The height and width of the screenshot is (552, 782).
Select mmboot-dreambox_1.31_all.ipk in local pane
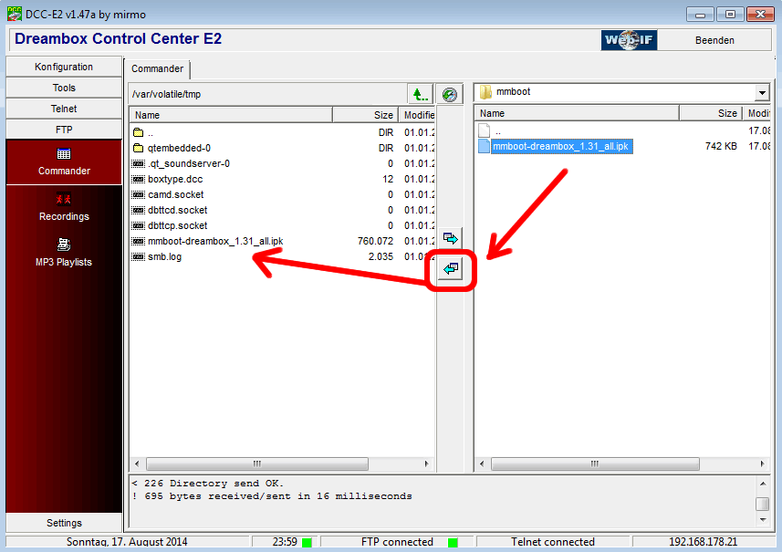click(x=561, y=146)
